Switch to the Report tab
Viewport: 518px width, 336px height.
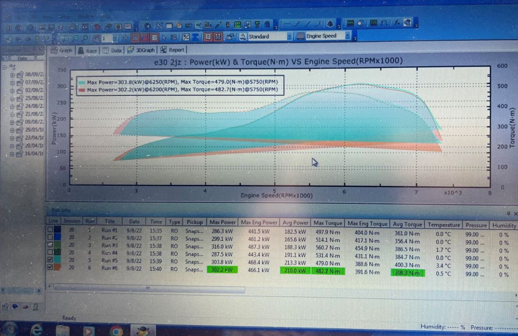point(172,50)
